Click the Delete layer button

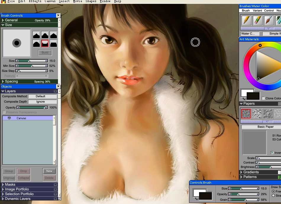click(49, 178)
